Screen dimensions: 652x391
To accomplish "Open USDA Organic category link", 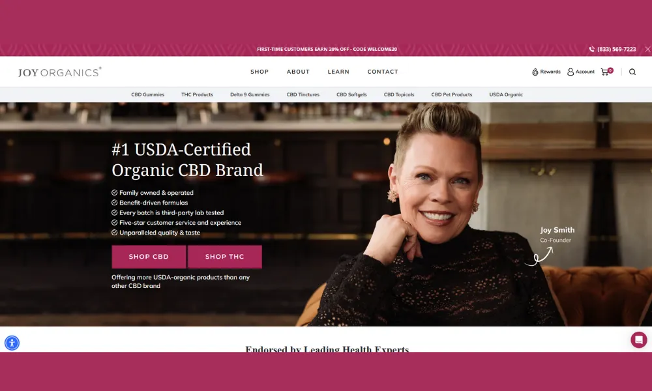I will [x=506, y=94].
